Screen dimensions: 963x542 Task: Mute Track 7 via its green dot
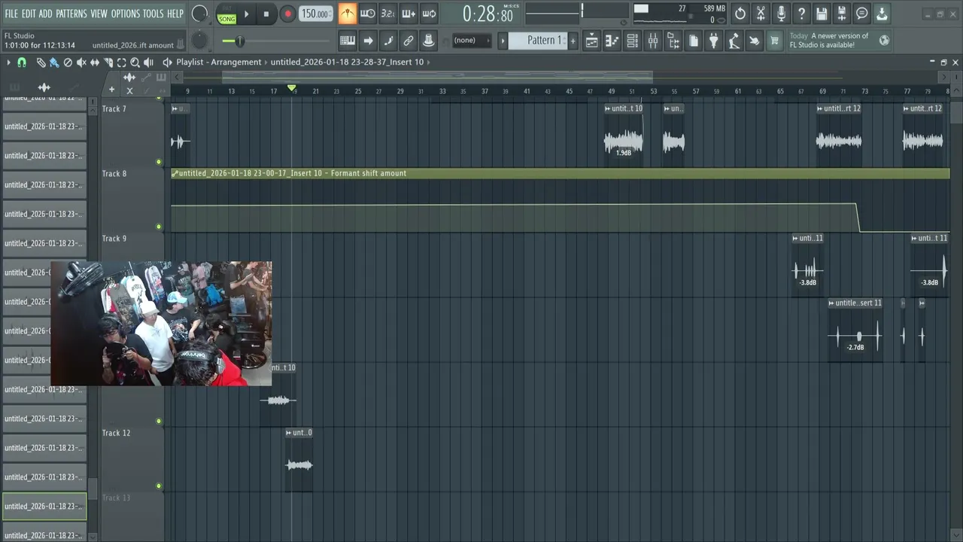tap(159, 162)
